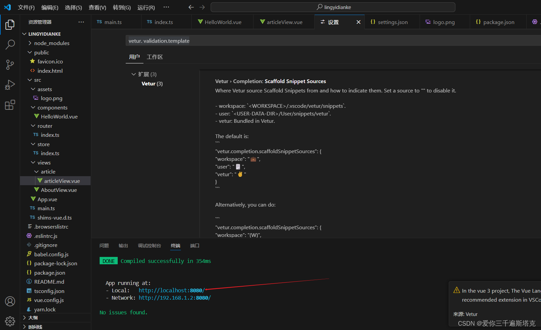
Task: Switch to the 工作区 settings tab
Action: 154,57
